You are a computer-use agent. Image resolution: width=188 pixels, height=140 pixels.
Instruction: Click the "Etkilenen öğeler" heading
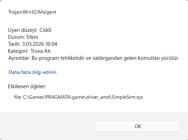27,86
